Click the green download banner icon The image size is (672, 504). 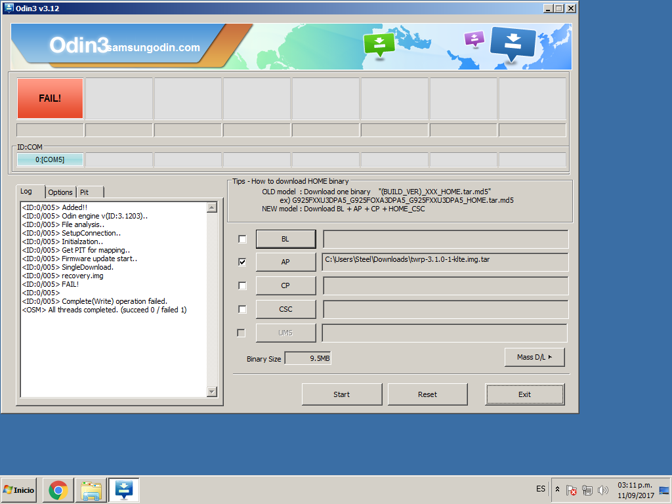379,44
